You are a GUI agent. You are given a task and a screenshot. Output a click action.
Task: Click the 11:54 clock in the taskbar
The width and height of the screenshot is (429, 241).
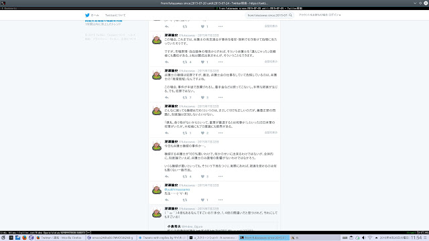pyautogui.click(x=416, y=238)
